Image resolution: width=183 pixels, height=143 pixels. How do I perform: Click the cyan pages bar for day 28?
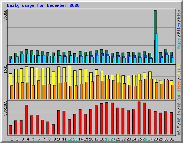click(x=157, y=48)
